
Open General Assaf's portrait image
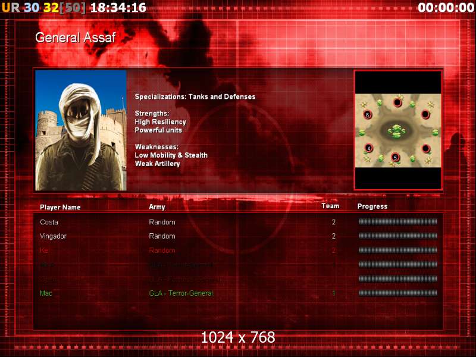point(81,130)
